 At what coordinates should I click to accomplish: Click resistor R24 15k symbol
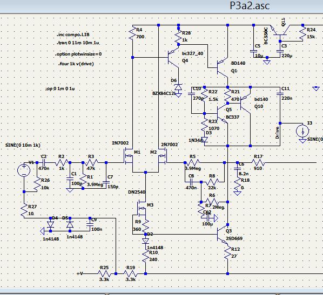(x=302, y=33)
